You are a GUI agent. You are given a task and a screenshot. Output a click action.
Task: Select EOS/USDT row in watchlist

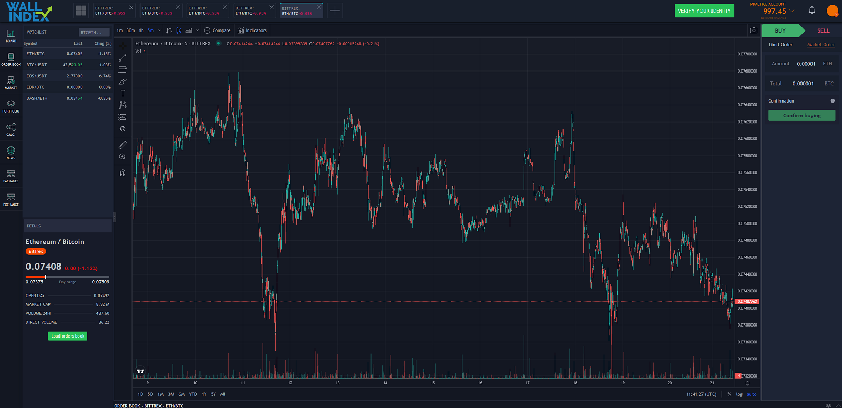pyautogui.click(x=68, y=76)
